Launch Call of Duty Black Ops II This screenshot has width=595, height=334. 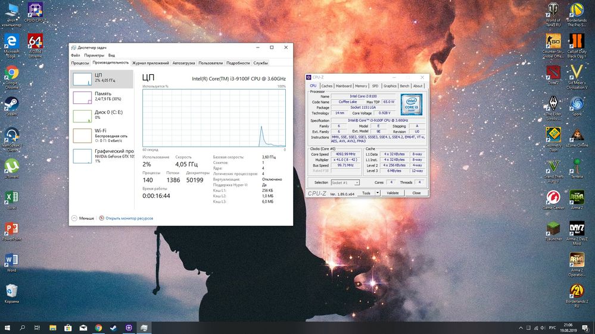pyautogui.click(x=577, y=45)
